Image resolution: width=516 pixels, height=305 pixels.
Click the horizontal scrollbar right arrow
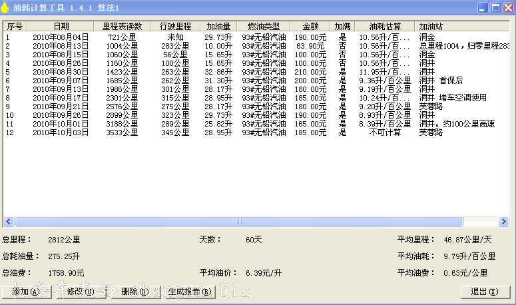click(505, 221)
